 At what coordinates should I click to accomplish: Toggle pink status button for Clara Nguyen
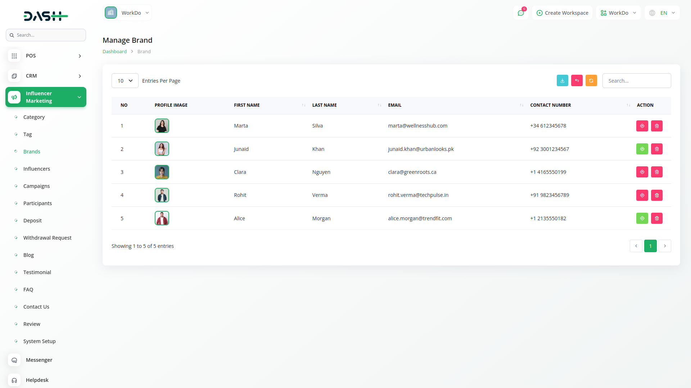click(x=642, y=172)
